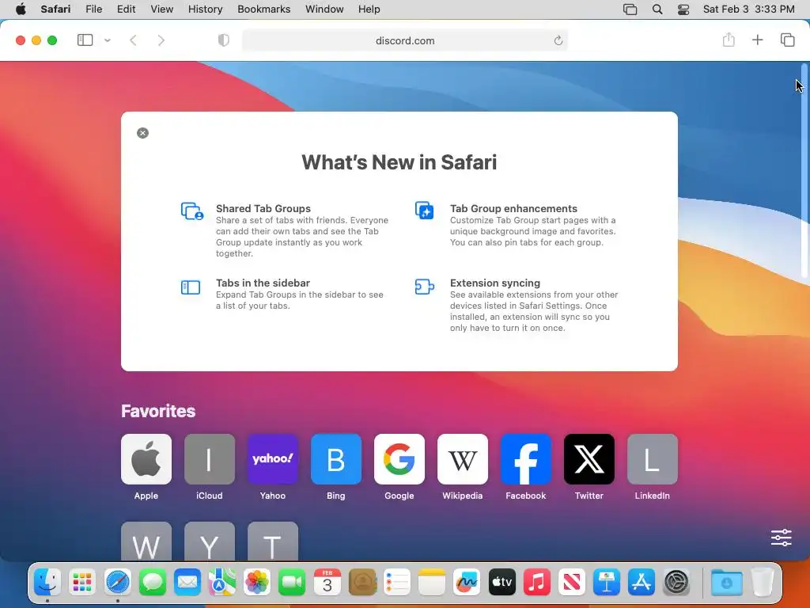
Task: Open the Wikipedia favorite
Action: [462, 459]
